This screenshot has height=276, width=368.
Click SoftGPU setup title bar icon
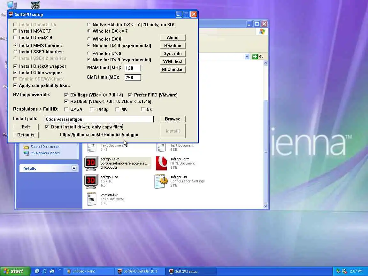tap(11, 14)
